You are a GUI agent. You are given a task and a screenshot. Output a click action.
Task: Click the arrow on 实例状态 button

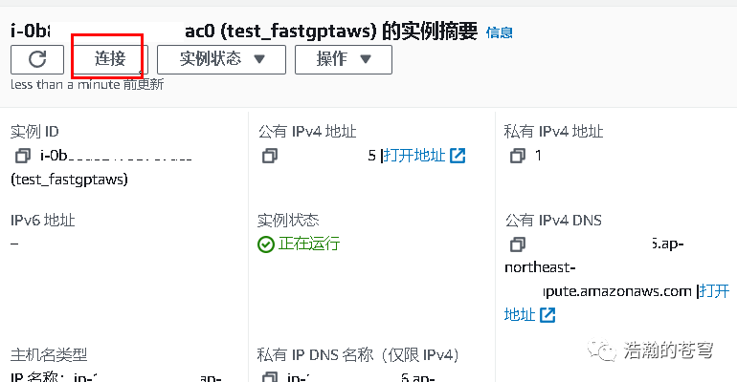[x=258, y=59]
